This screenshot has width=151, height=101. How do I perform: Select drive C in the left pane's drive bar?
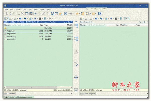[x=7, y=19]
